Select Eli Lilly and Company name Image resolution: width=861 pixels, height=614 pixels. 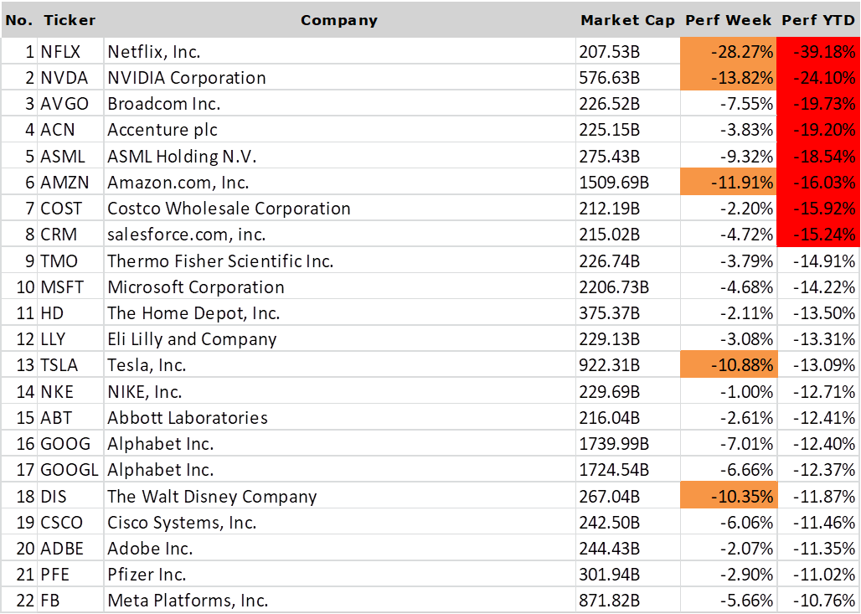[192, 339]
